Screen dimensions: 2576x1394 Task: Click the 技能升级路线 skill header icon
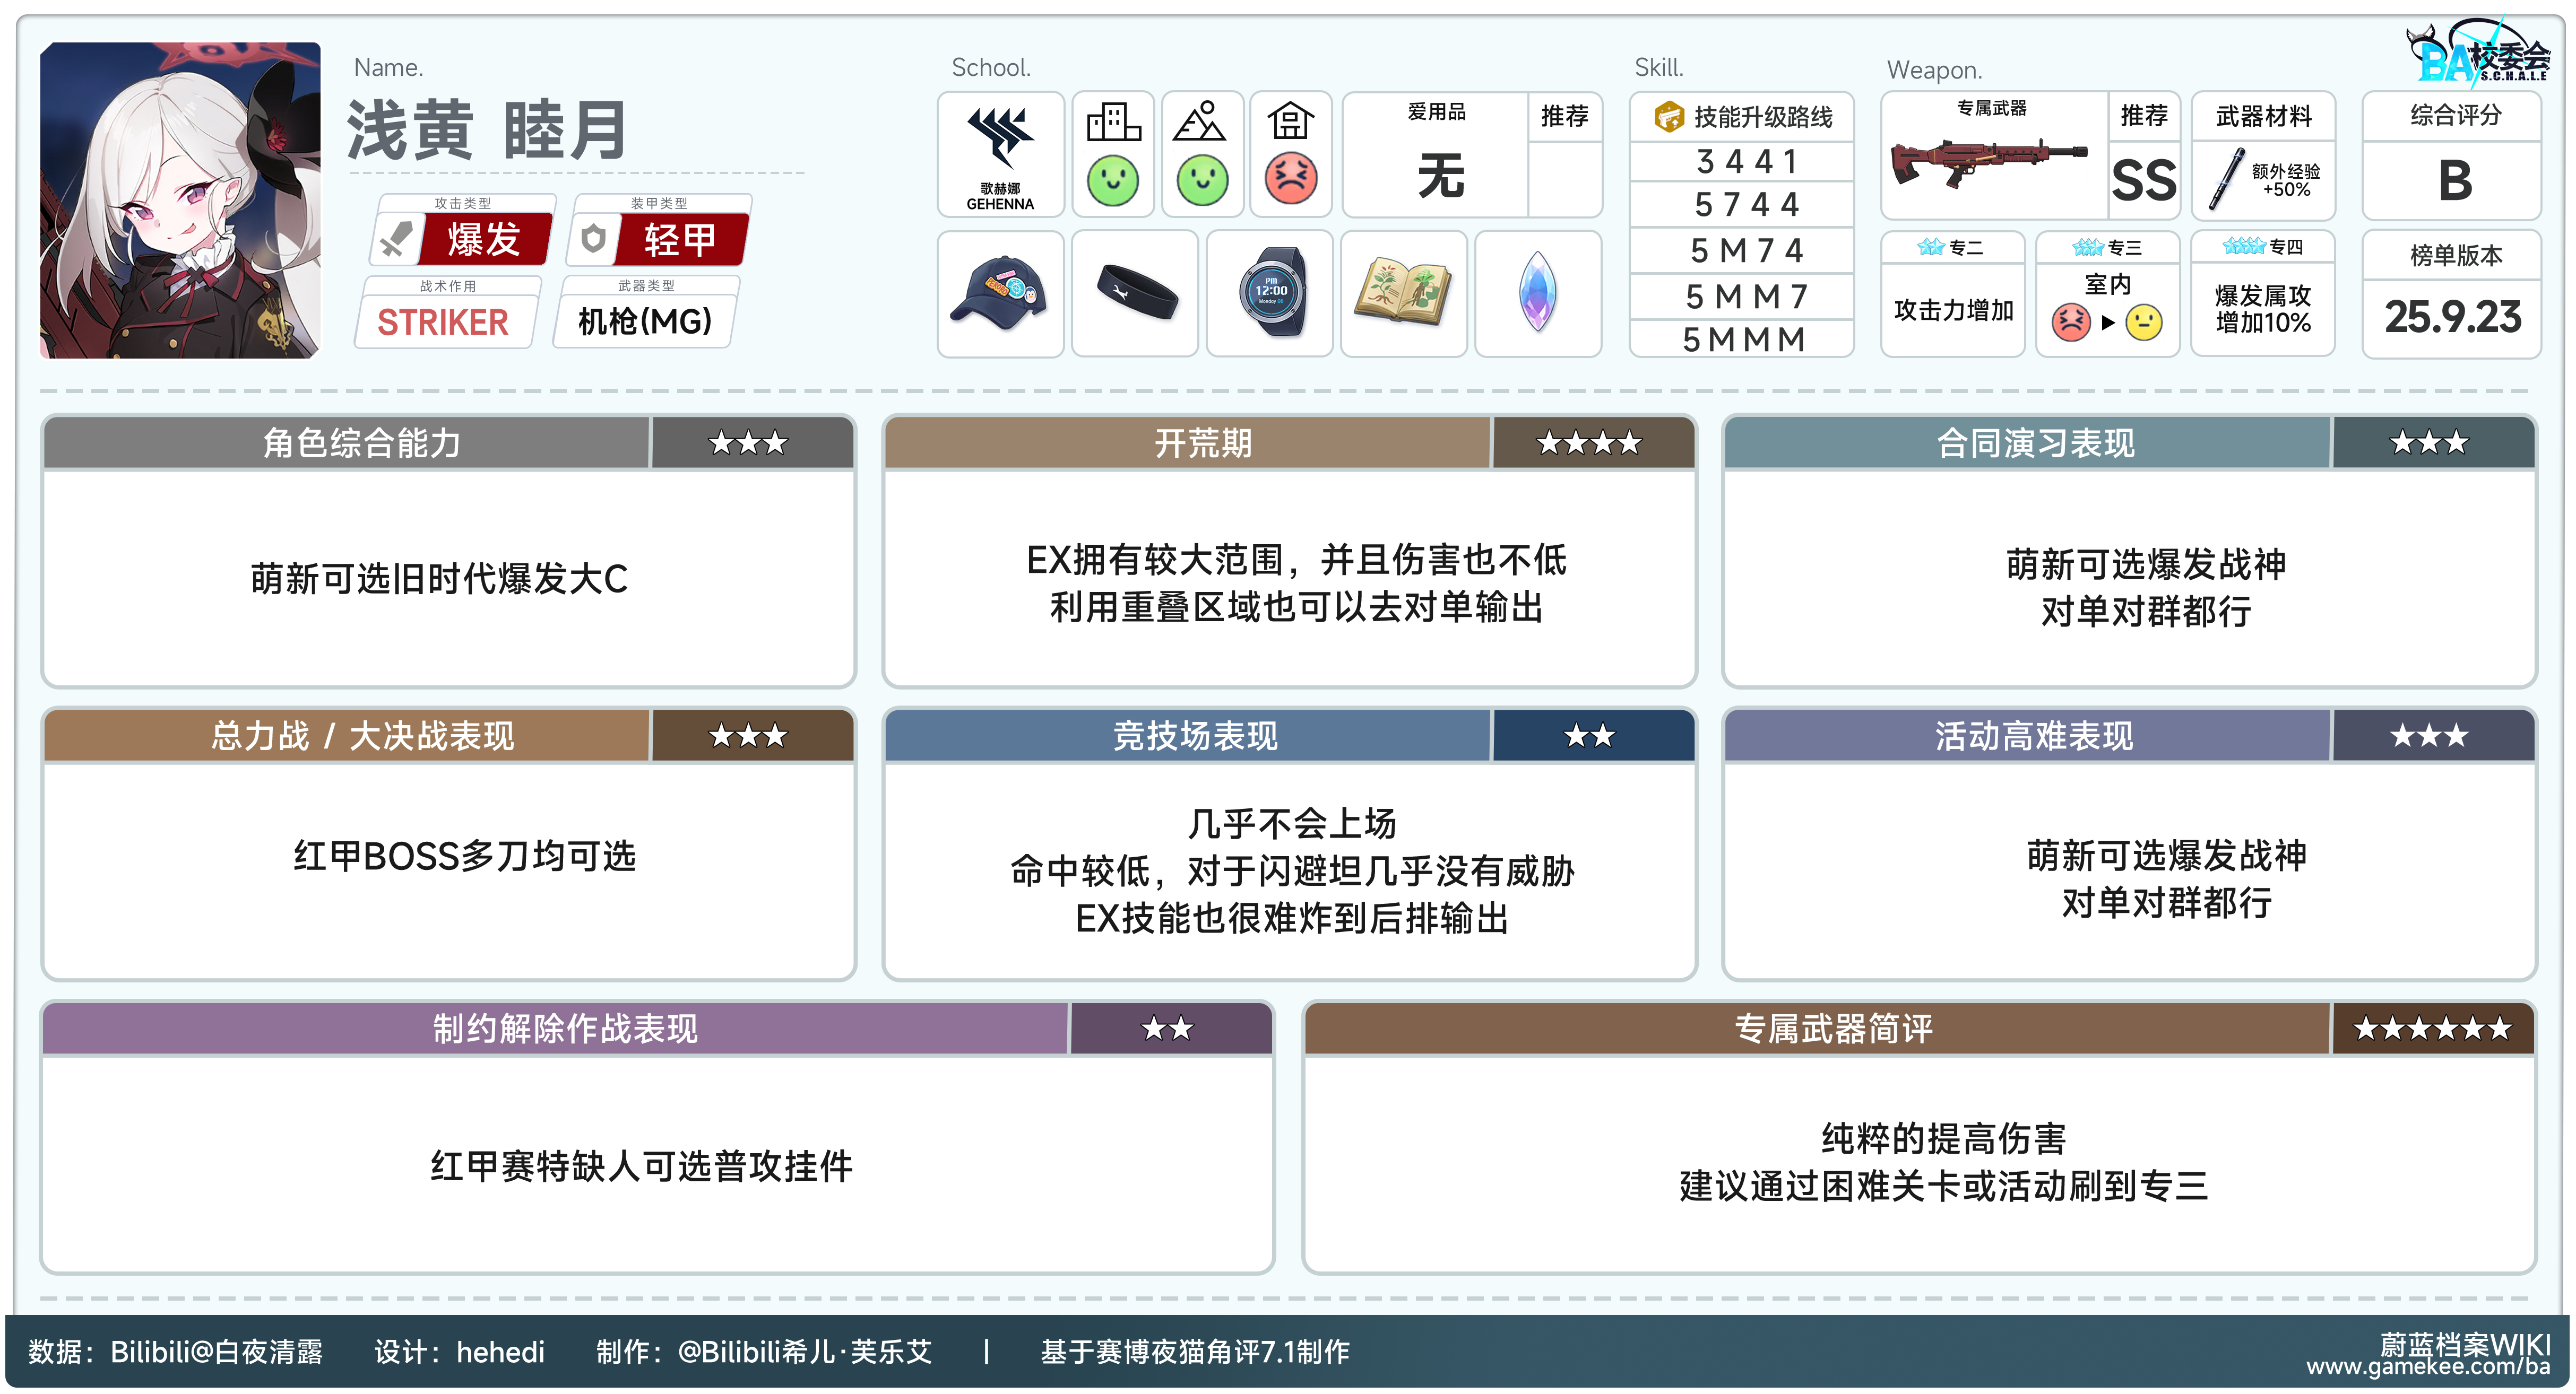1669,117
